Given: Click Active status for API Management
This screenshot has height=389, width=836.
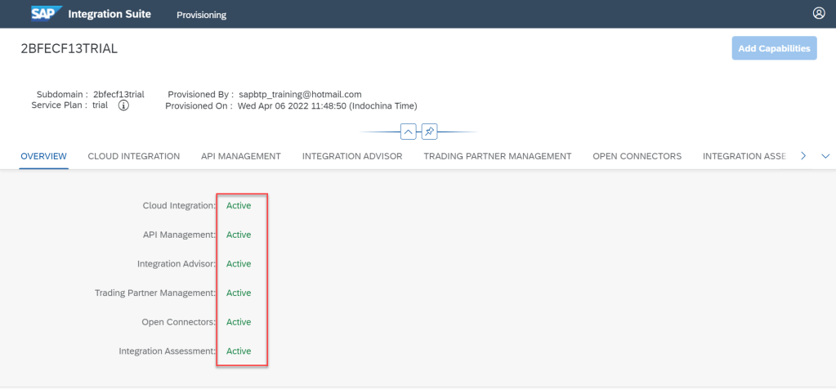Looking at the screenshot, I should [x=239, y=235].
